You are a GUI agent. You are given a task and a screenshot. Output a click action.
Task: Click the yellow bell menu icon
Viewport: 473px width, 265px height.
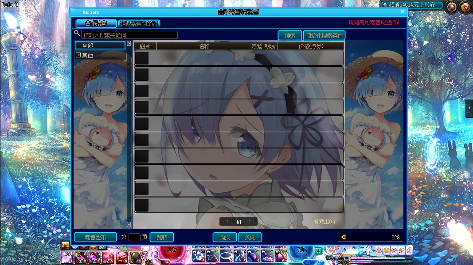point(387,250)
